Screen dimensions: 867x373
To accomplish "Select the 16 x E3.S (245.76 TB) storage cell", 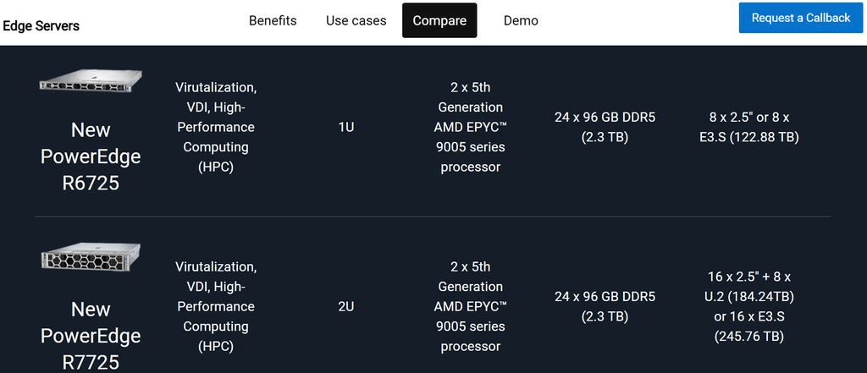I will 749,306.
